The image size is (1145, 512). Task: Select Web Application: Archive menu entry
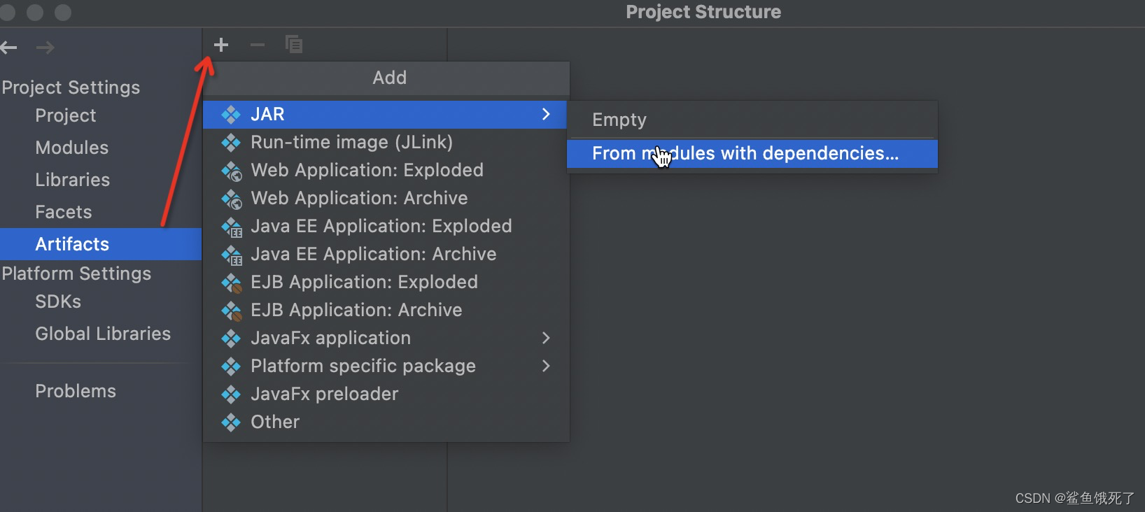tap(359, 199)
